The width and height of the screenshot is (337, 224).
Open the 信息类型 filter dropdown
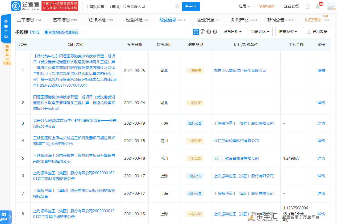coord(288,32)
